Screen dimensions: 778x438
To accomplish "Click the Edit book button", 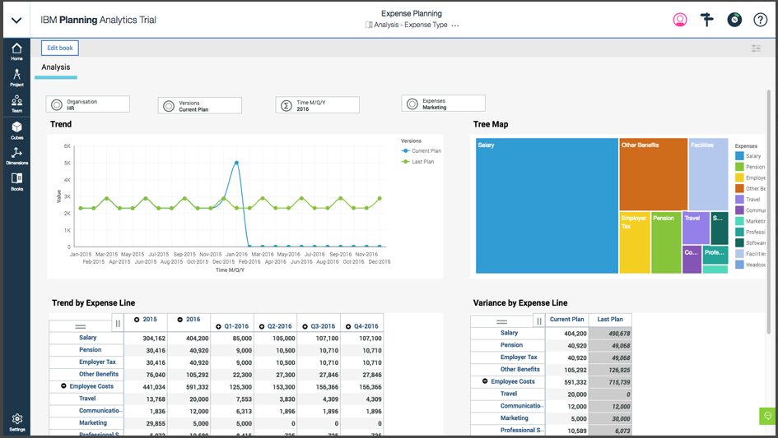I will click(60, 48).
